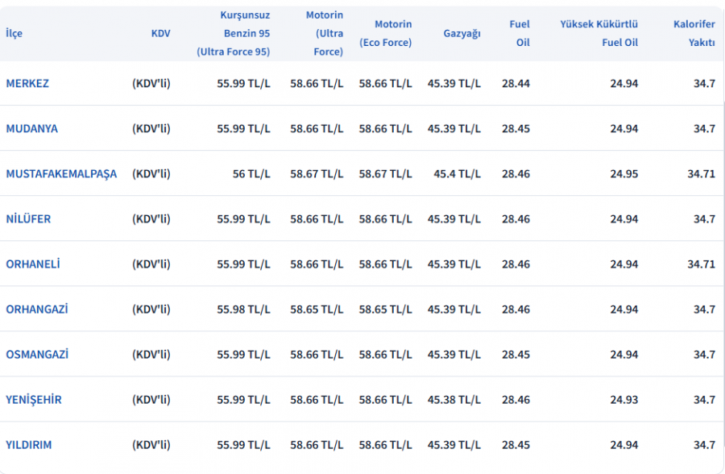Image resolution: width=725 pixels, height=474 pixels.
Task: Click the İlçe column header
Action: [x=14, y=33]
